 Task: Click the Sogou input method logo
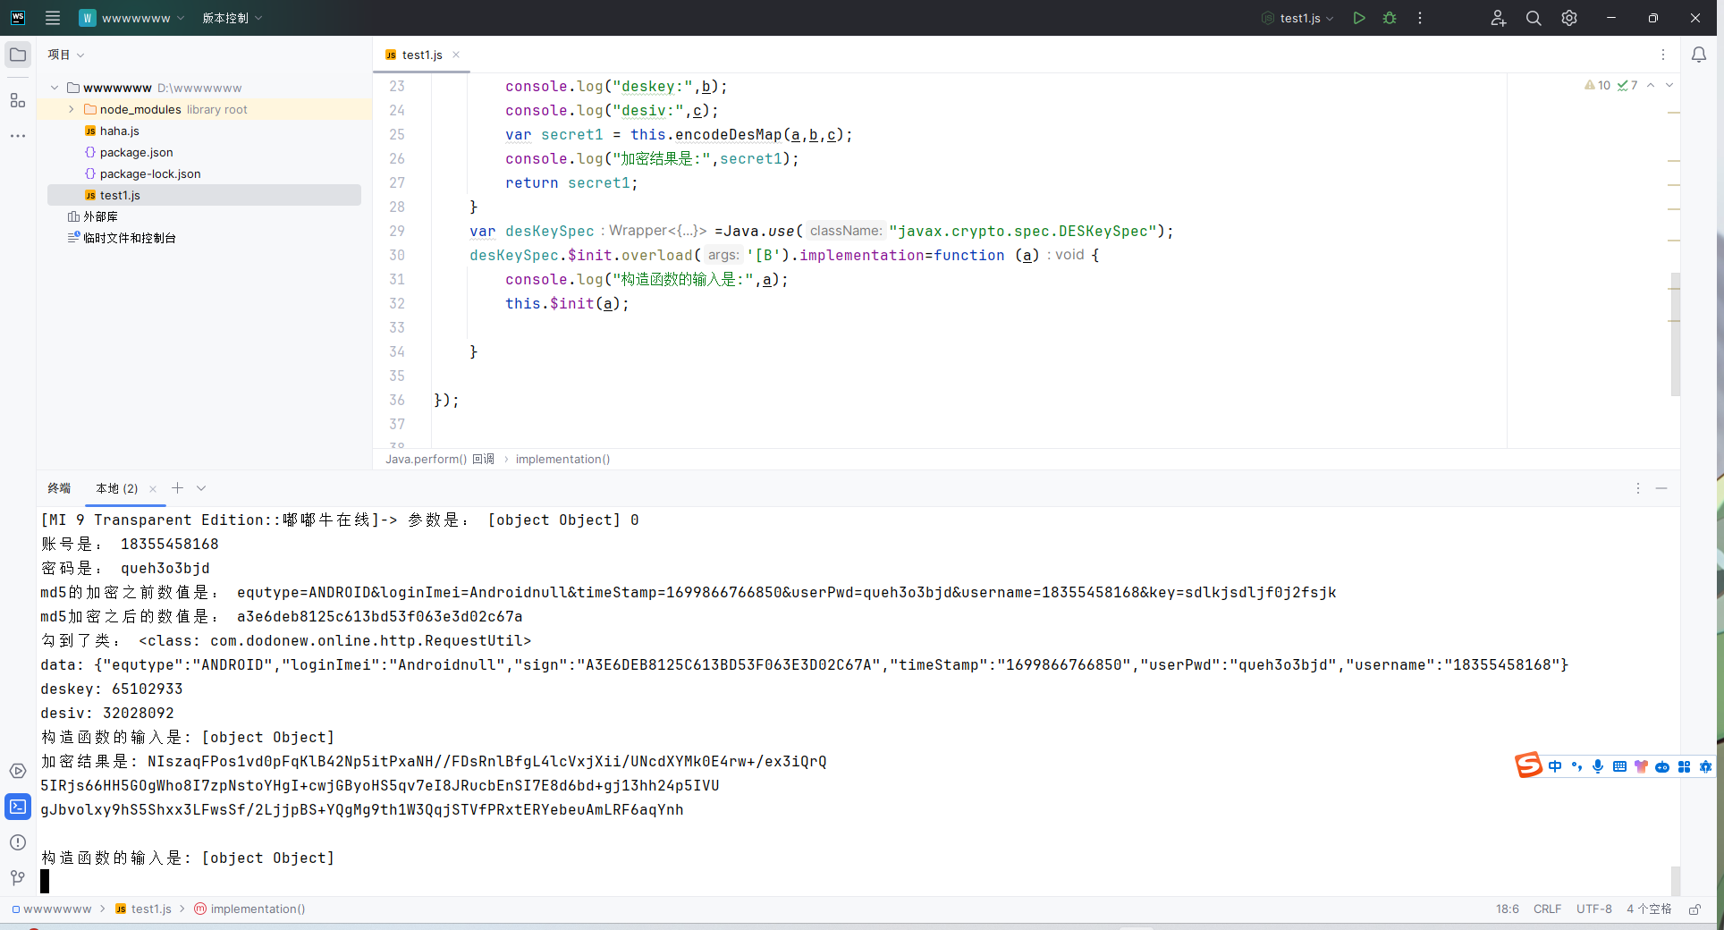coord(1528,765)
